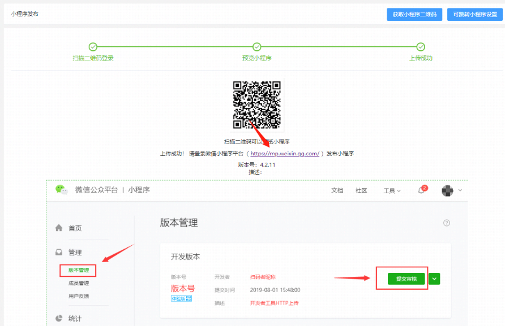The width and height of the screenshot is (505, 326).
Task: Expand the account chevron next to avatar
Action: [460, 190]
